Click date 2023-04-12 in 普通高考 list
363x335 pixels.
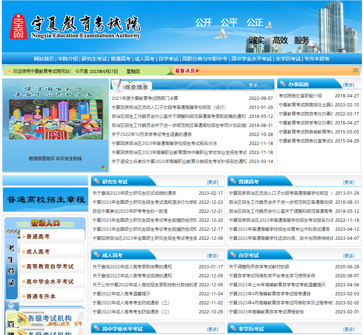pyautogui.click(x=347, y=229)
